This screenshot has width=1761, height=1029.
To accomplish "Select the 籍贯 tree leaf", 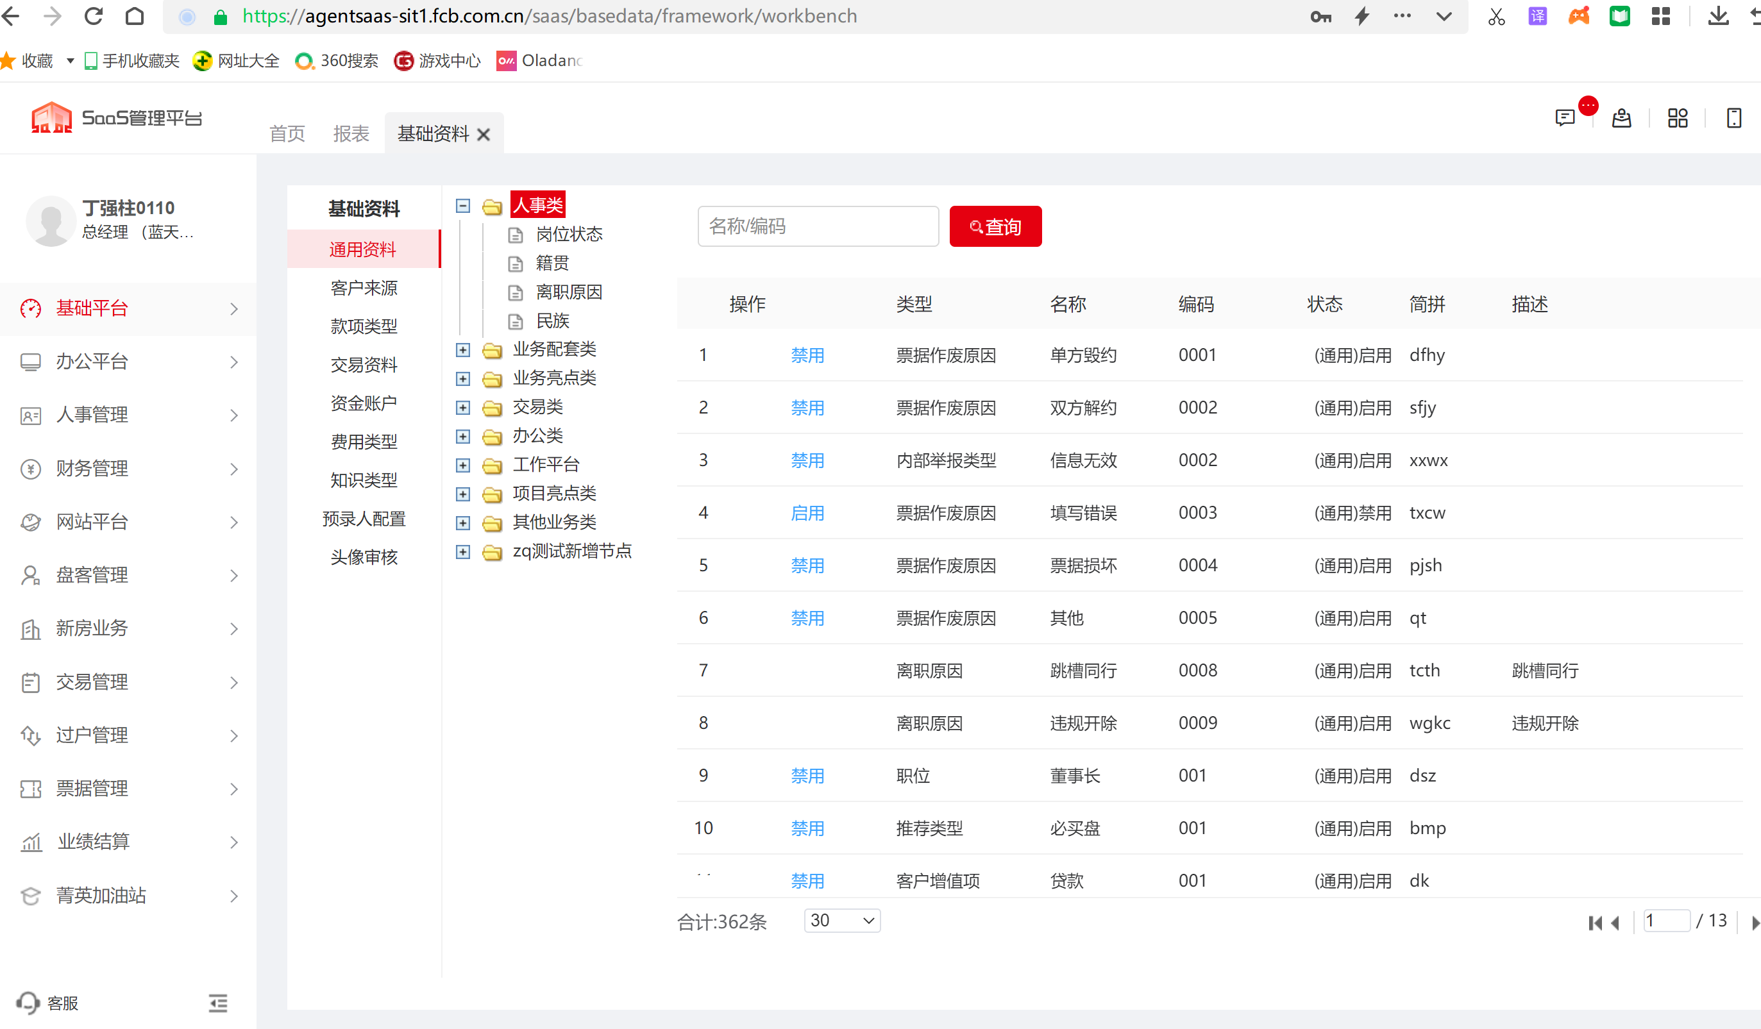I will click(552, 263).
